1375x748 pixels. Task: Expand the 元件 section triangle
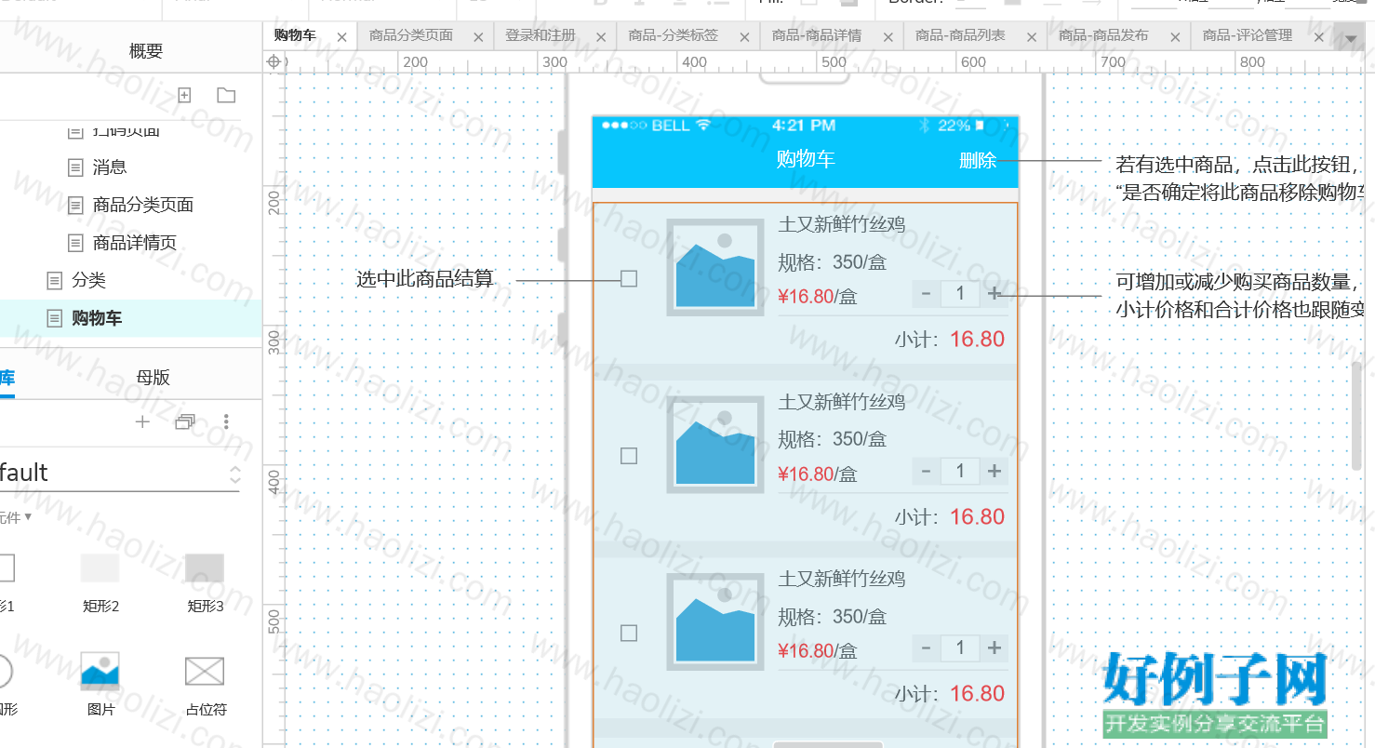(28, 516)
